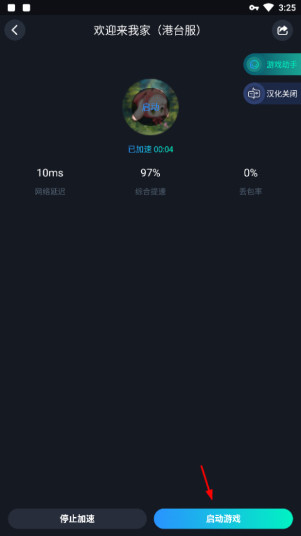This screenshot has width=301, height=536.
Task: Tap the first white square notification icon
Action: (11, 8)
